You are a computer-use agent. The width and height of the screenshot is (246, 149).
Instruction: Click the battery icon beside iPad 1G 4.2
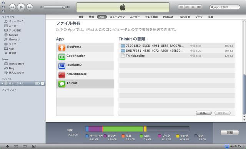click(x=37, y=83)
